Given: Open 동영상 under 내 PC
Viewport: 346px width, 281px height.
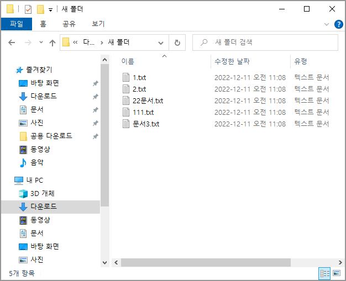Looking at the screenshot, I should point(40,220).
